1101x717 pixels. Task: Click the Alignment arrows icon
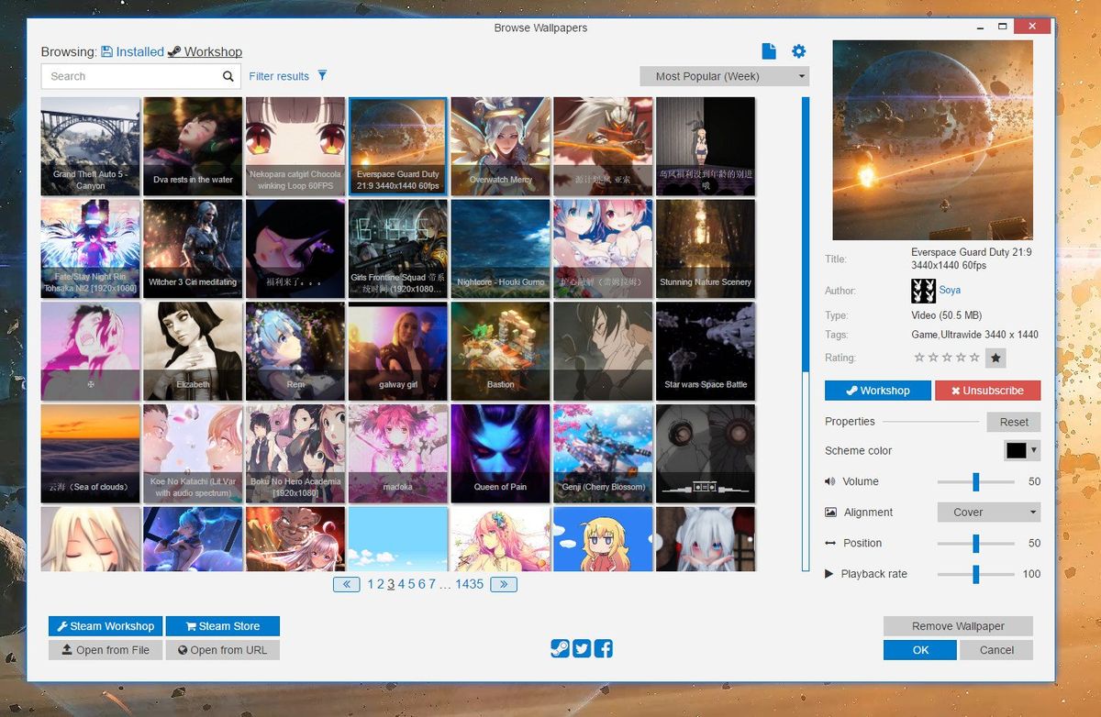coord(831,512)
